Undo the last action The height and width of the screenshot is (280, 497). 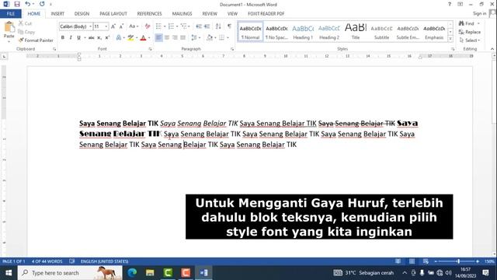(28, 4)
